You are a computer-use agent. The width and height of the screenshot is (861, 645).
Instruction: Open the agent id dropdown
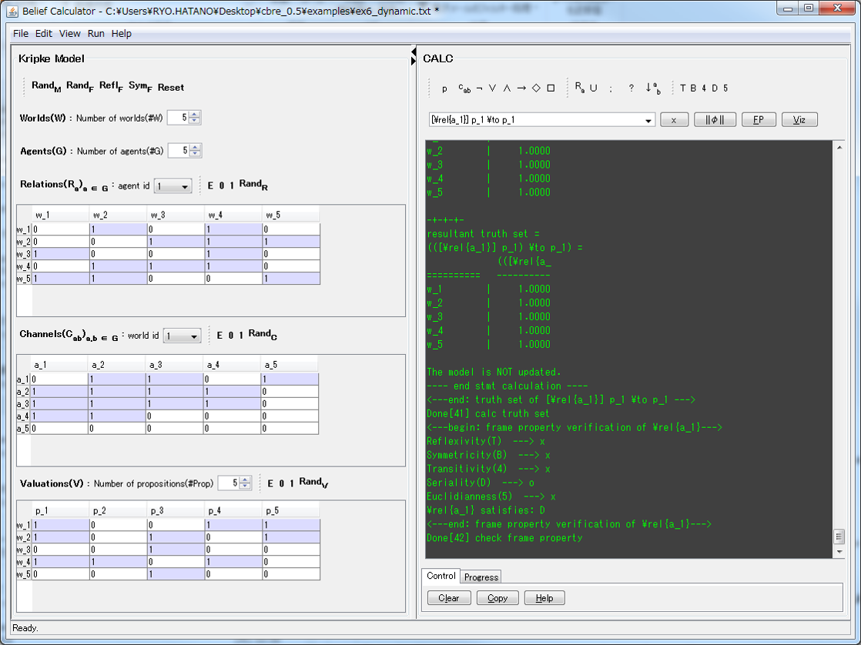click(x=173, y=186)
